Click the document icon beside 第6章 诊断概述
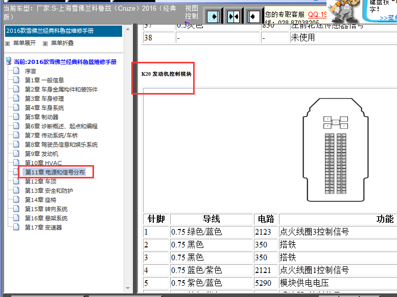 pos(16,126)
